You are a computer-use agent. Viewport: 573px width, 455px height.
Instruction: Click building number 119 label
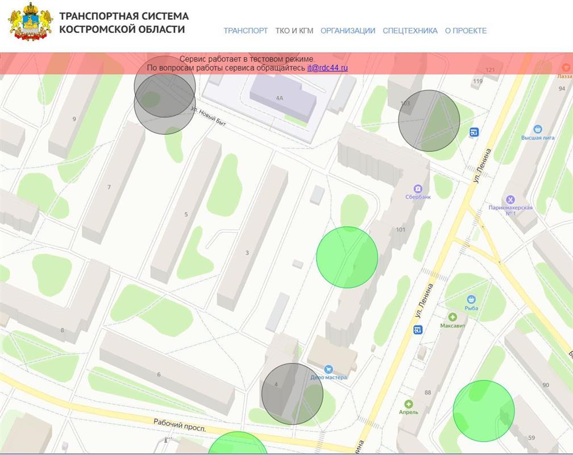click(478, 81)
